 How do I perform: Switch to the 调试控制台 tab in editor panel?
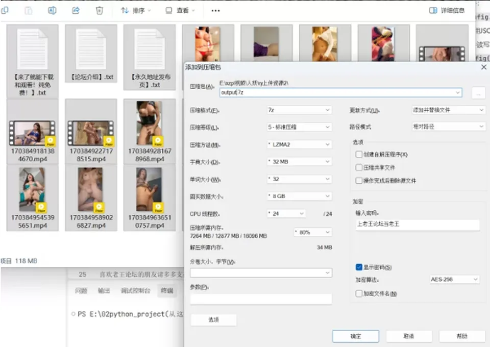pos(135,291)
